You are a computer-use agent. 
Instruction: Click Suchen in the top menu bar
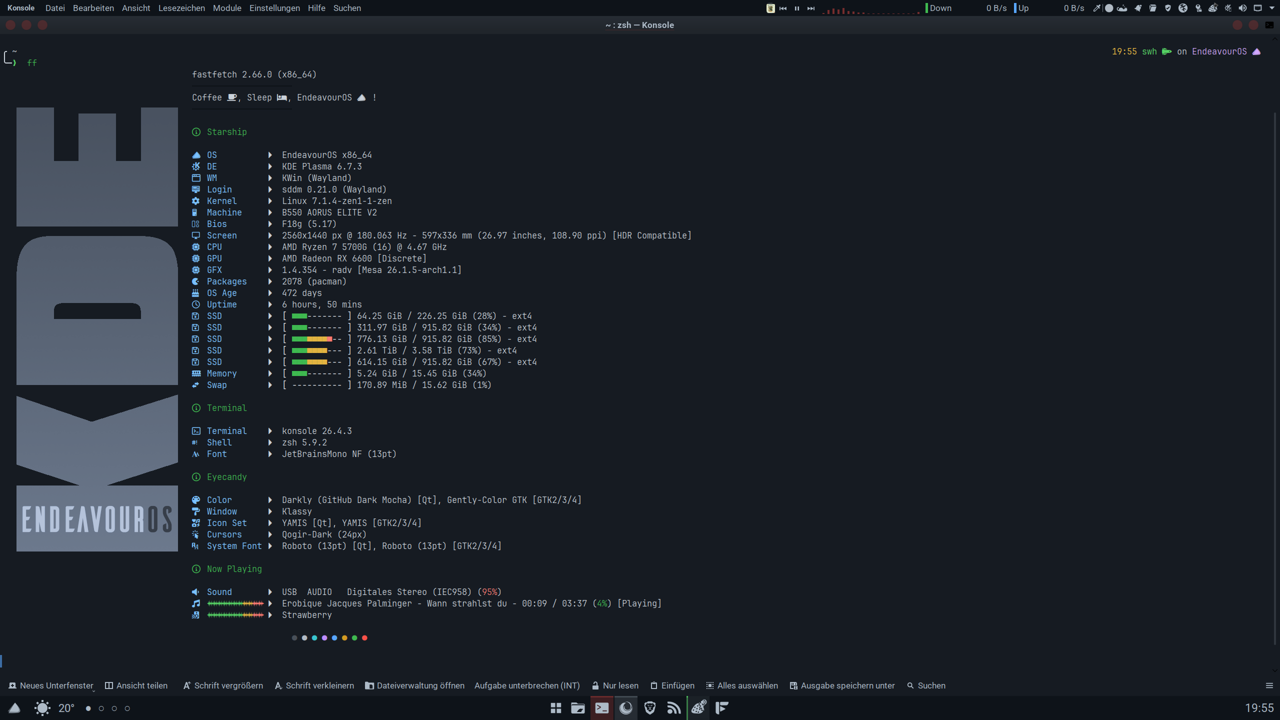tap(347, 8)
